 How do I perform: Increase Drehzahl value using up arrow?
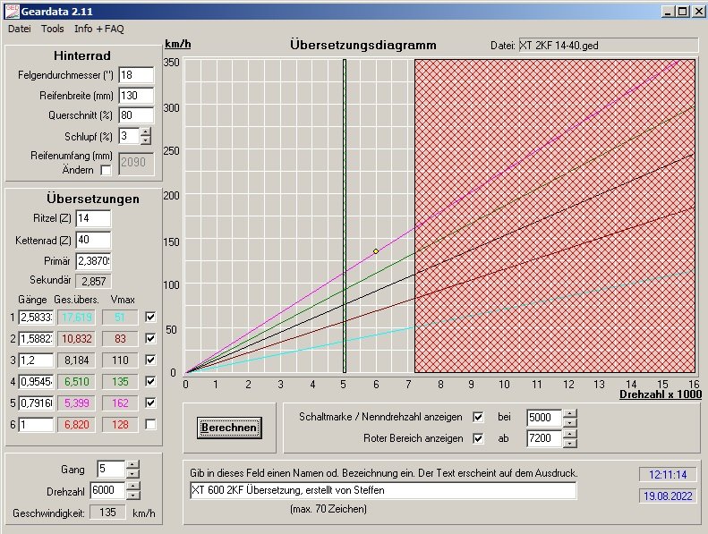[133, 487]
